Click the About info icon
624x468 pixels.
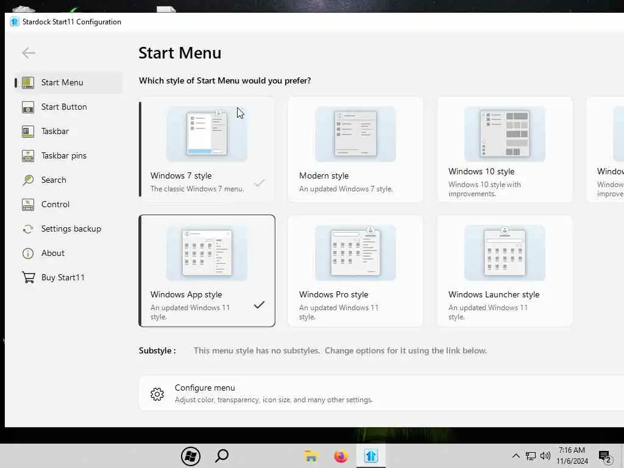(28, 253)
